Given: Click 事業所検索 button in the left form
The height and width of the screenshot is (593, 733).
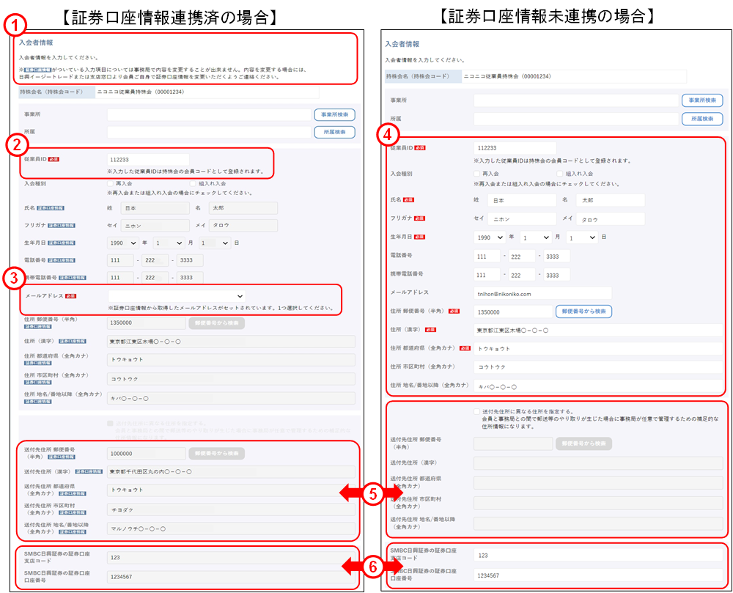Looking at the screenshot, I should click(335, 115).
